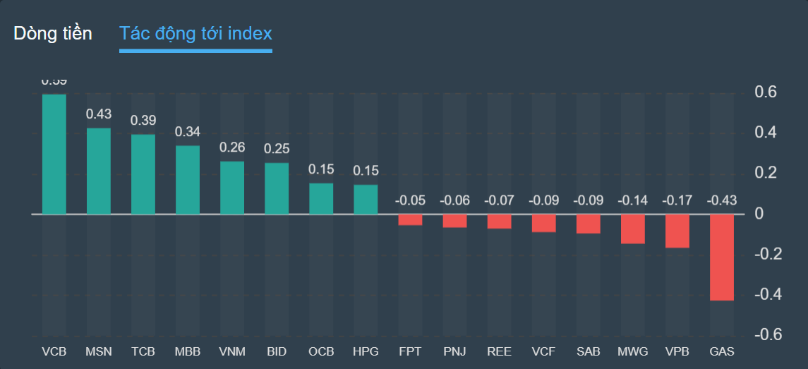Click the REE red bar
Image resolution: width=808 pixels, height=369 pixels.
pyautogui.click(x=499, y=222)
